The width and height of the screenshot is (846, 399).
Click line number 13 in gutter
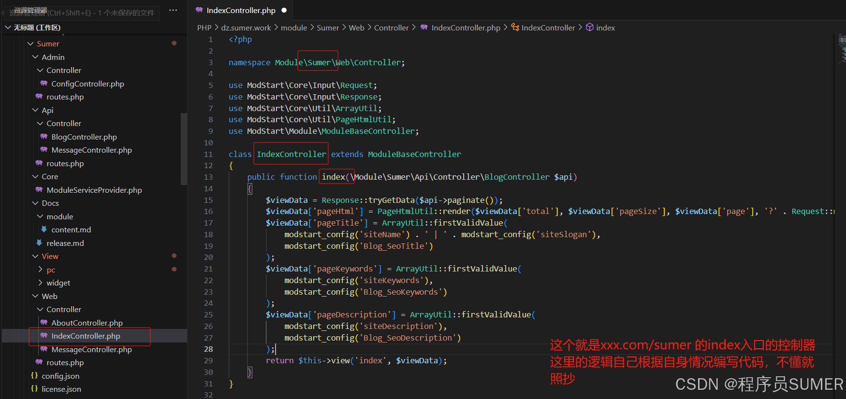[208, 177]
